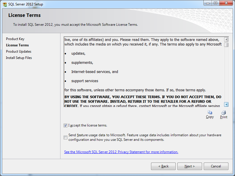Click the license text scroll up arrow
The width and height of the screenshot is (235, 176).
(226, 40)
